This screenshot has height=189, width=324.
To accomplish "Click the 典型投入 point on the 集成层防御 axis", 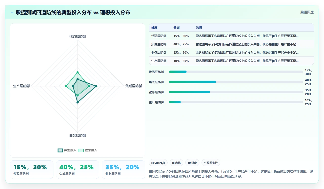I will (96, 86).
